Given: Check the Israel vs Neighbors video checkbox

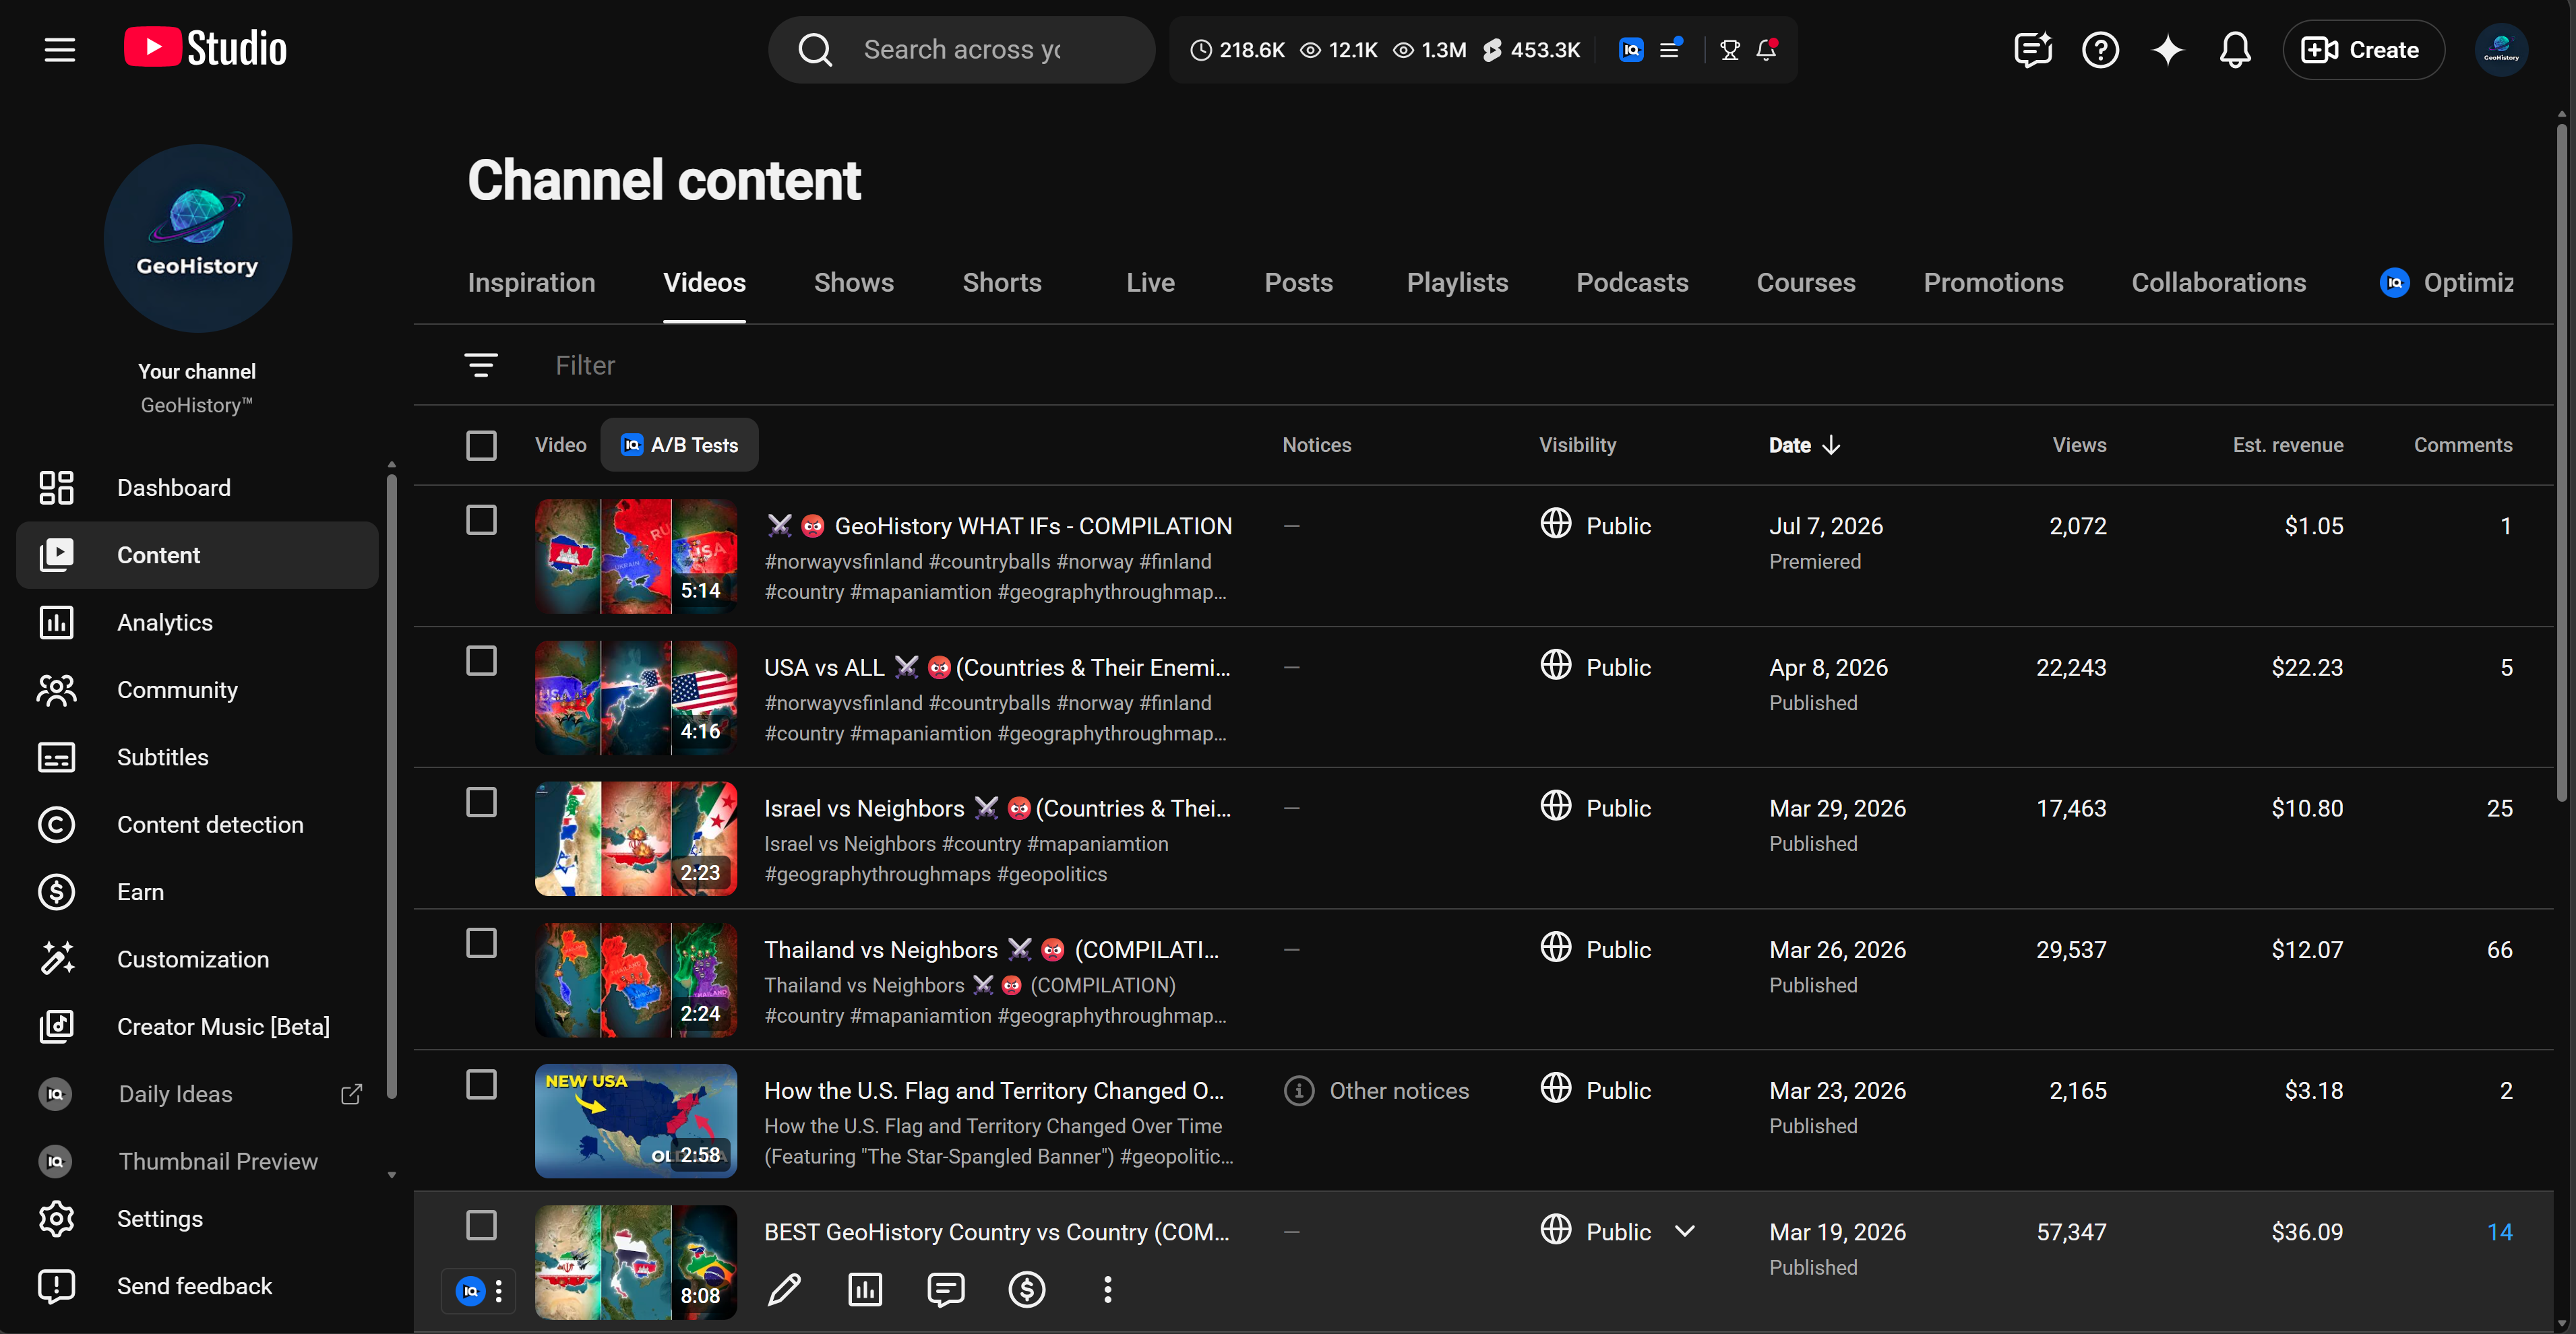Looking at the screenshot, I should [x=481, y=802].
